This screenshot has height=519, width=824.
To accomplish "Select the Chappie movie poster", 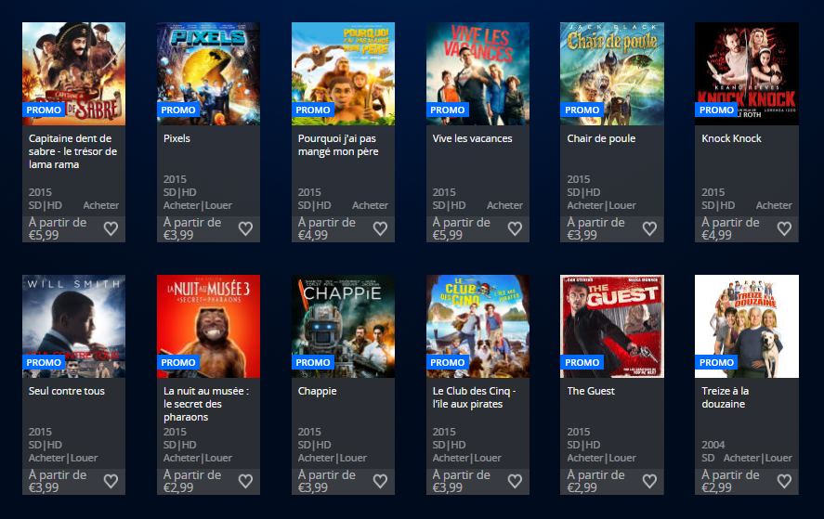I will pos(343,326).
